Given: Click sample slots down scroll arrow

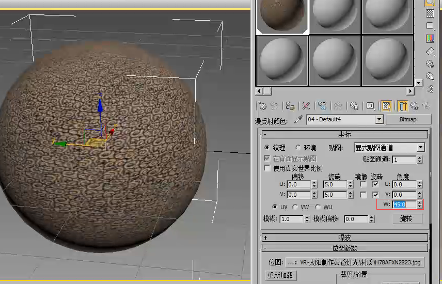Looking at the screenshot, I should click(419, 83).
